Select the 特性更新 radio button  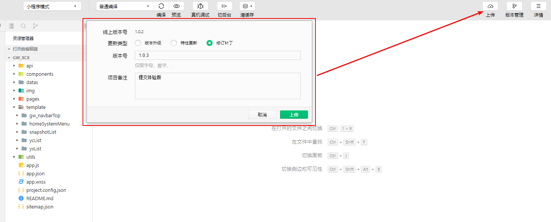[174, 43]
